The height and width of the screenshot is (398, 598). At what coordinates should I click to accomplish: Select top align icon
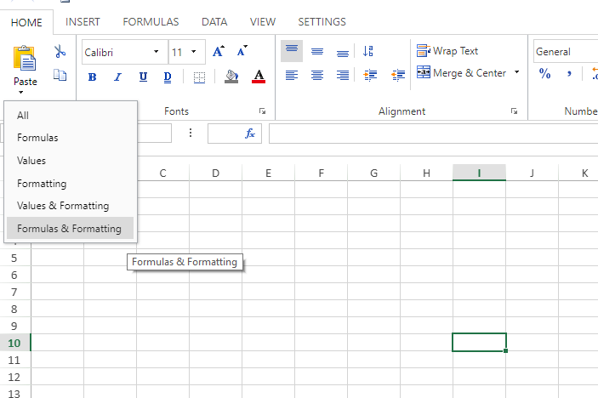292,51
